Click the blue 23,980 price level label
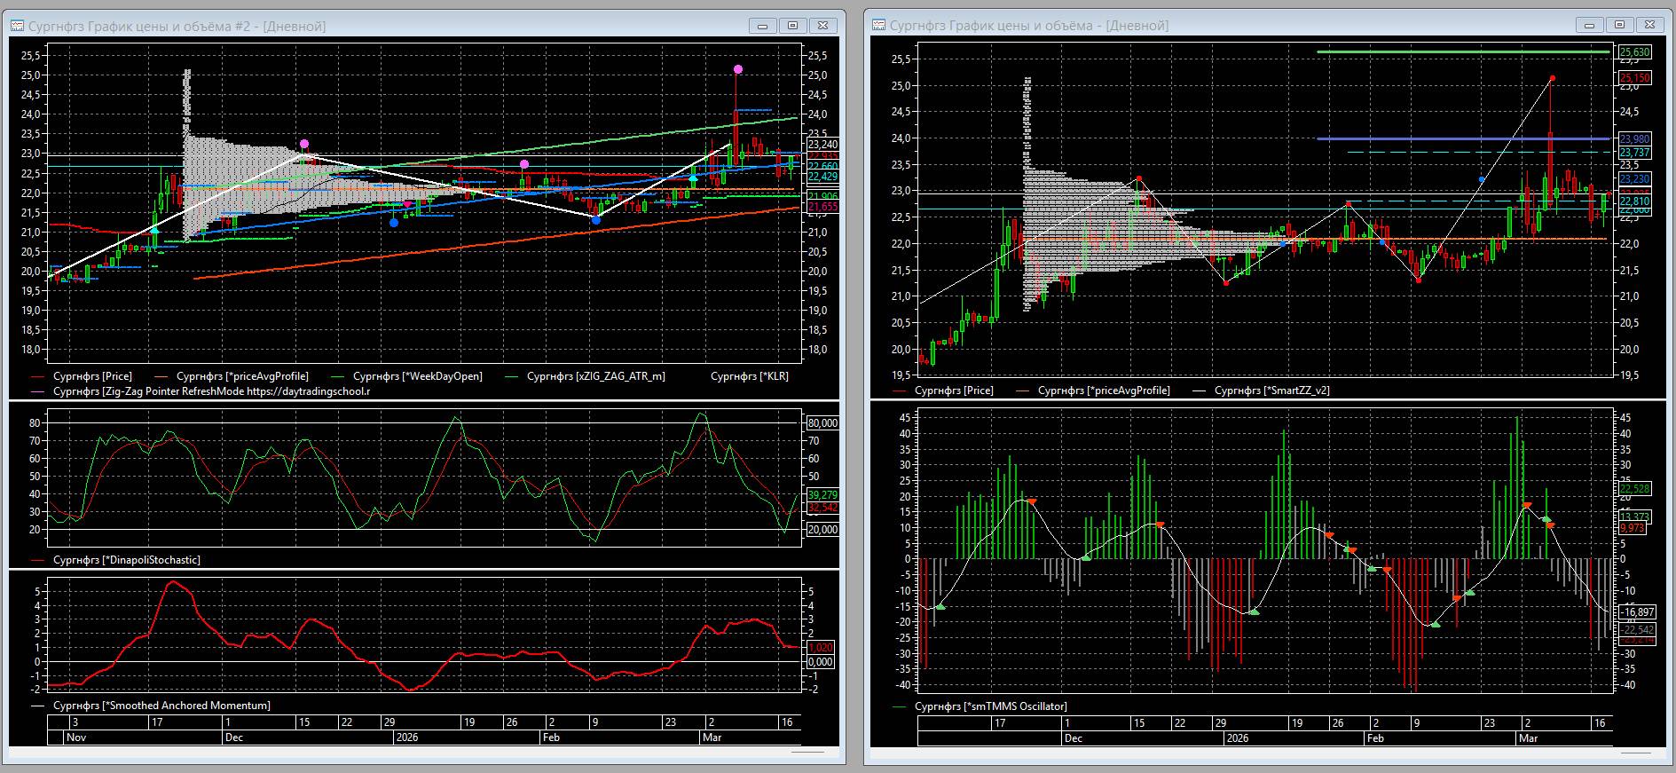Image resolution: width=1676 pixels, height=773 pixels. pyautogui.click(x=1635, y=138)
